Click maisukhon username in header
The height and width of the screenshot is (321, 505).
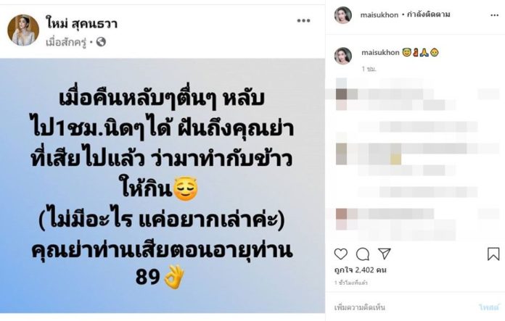(379, 14)
